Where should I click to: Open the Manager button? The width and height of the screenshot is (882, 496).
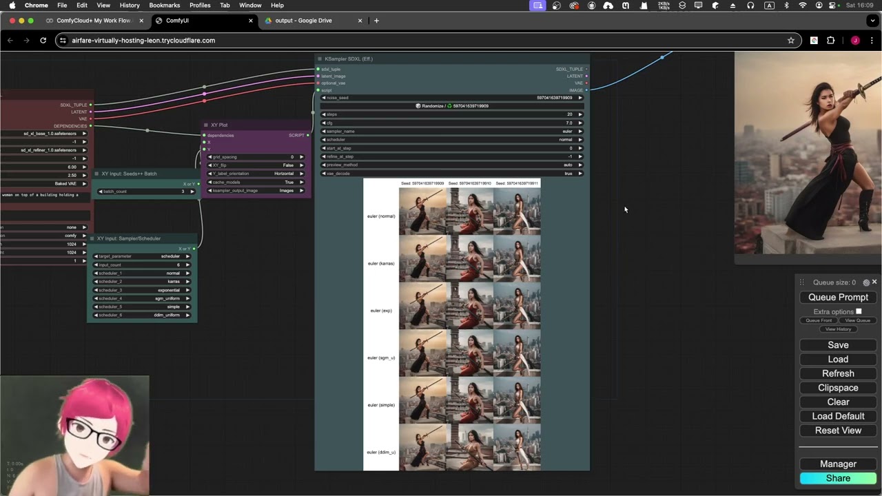pyautogui.click(x=838, y=464)
